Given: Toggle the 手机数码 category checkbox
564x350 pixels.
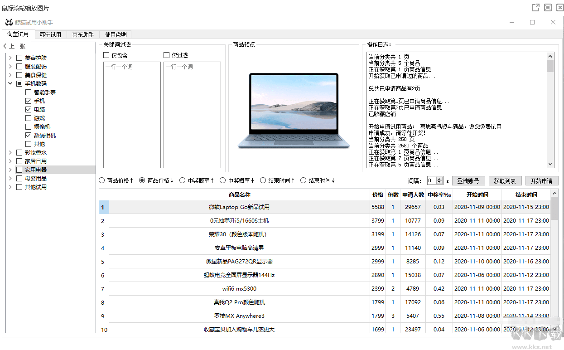Looking at the screenshot, I should [x=19, y=84].
